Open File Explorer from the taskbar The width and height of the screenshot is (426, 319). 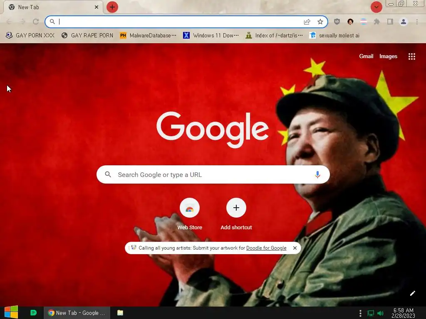point(120,313)
